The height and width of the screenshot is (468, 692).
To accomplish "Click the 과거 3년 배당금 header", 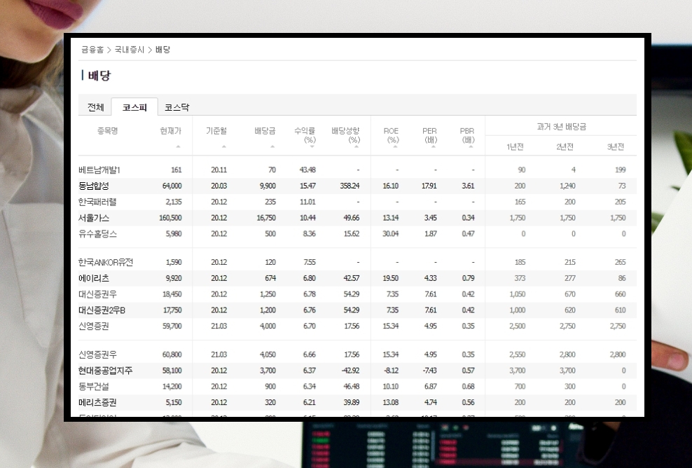I will 561,127.
